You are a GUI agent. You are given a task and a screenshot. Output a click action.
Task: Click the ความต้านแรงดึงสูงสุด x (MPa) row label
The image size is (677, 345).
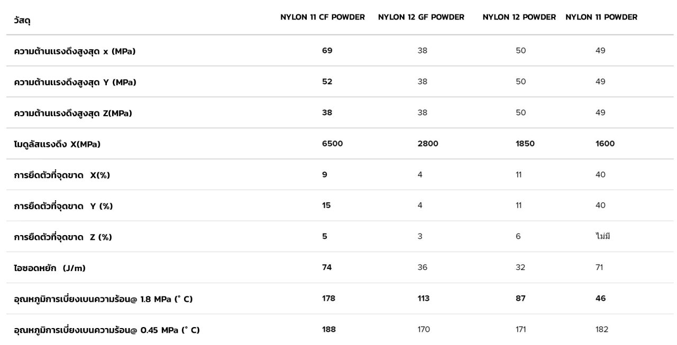click(x=75, y=51)
